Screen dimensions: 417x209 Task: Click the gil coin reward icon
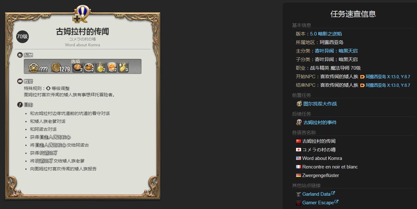[x=55, y=67]
